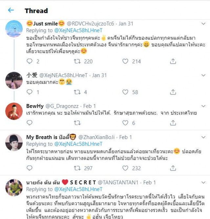Screen dimensions: 210x219
Task: Like Just smile's tweet with 214 likes
Action: coord(125,61)
